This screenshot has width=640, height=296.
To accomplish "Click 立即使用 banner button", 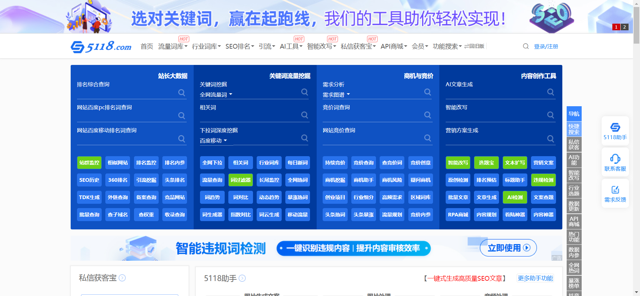I will (508, 248).
